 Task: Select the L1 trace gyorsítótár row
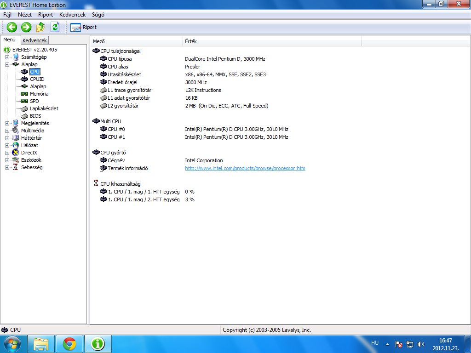[160, 91]
